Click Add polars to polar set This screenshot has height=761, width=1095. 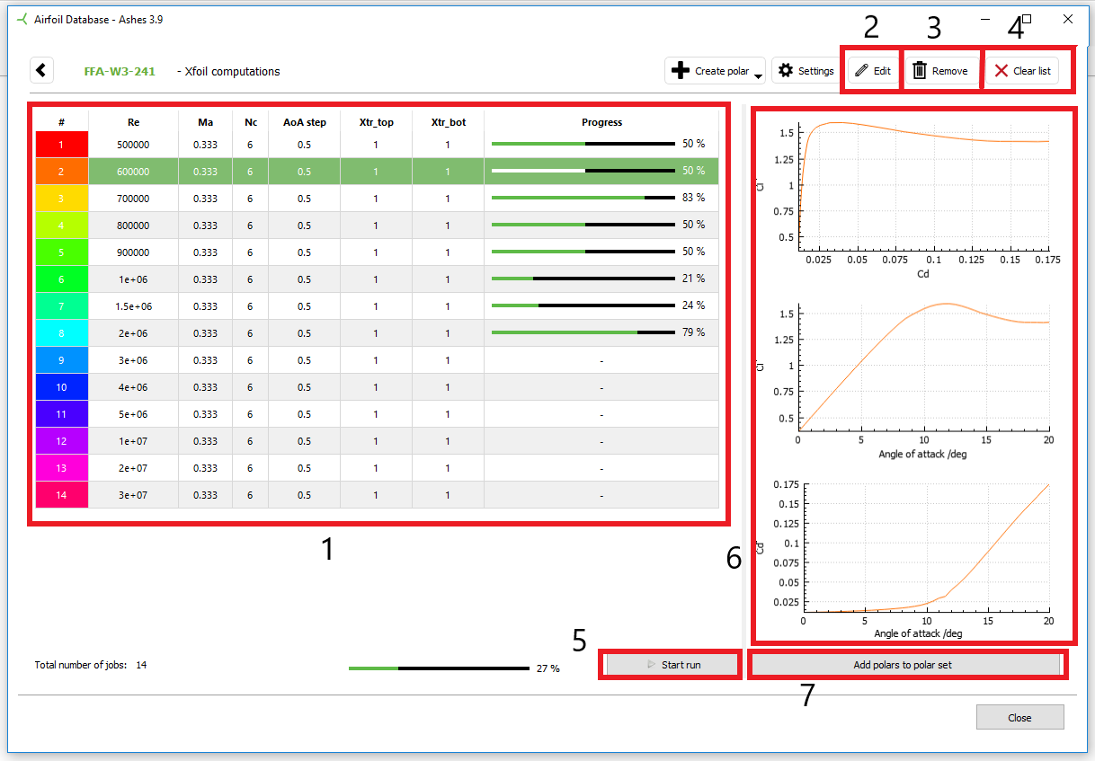pyautogui.click(x=906, y=665)
